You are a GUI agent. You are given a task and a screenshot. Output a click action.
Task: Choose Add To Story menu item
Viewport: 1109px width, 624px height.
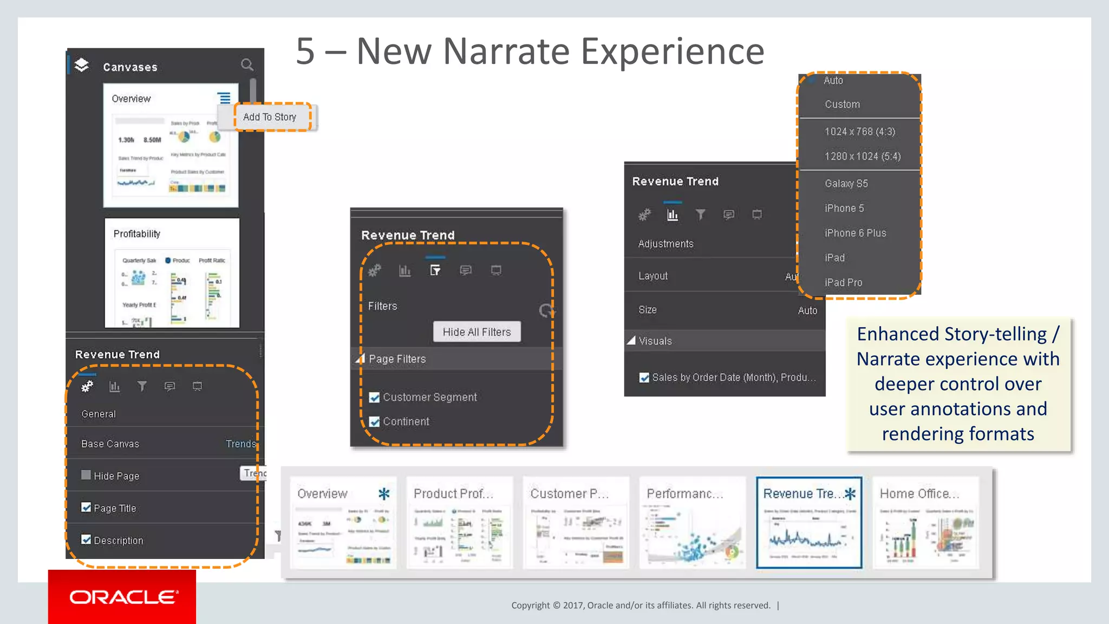[x=270, y=117]
